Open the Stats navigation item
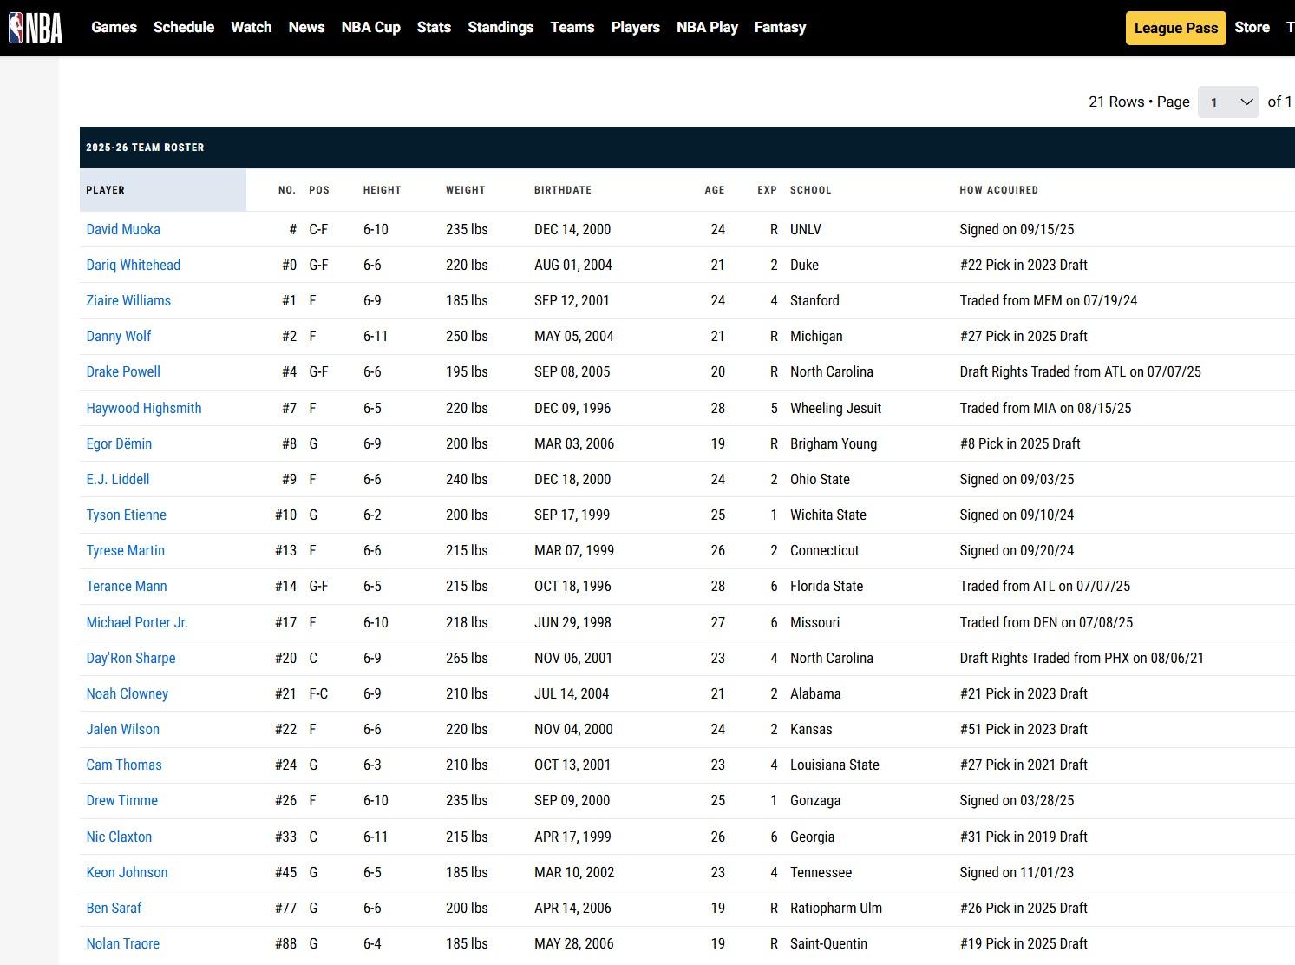 tap(434, 28)
